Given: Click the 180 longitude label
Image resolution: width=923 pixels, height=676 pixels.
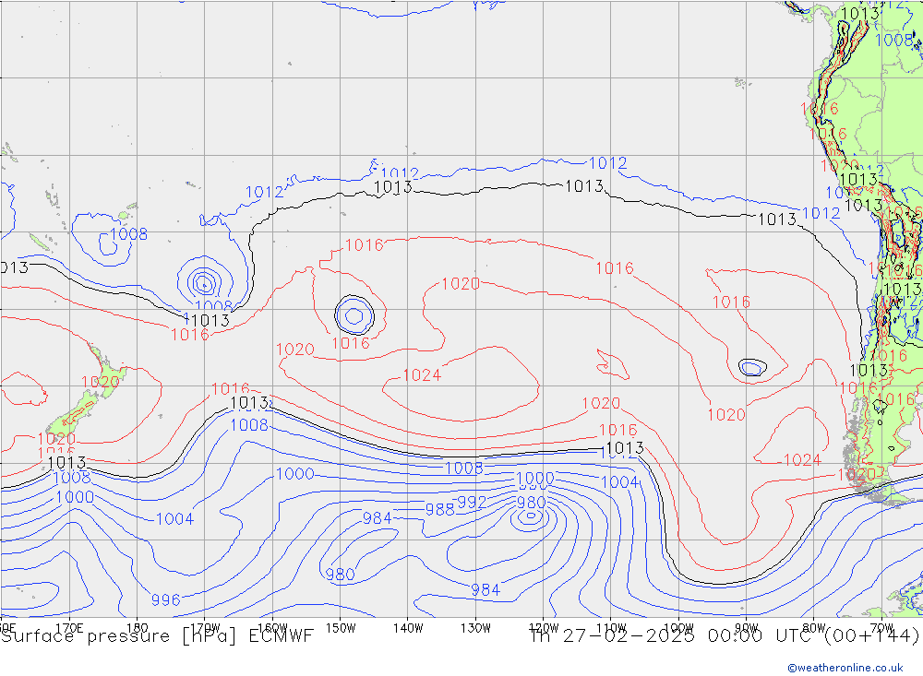Looking at the screenshot, I should coord(138,628).
